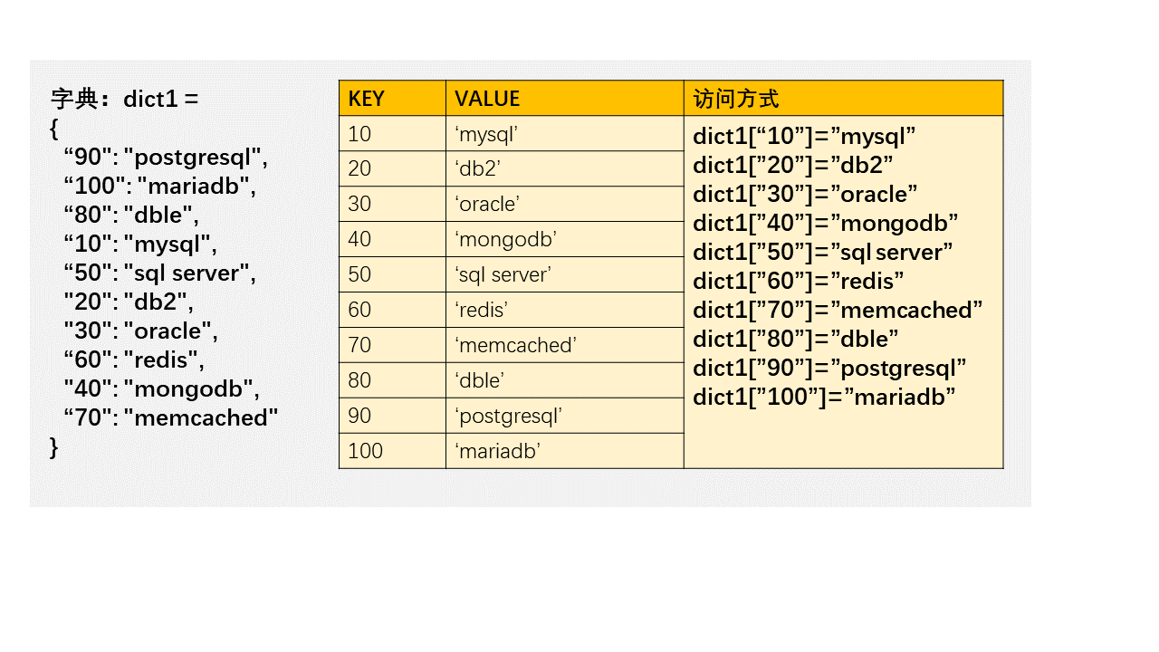Select the KEY cell 90
Screen dimensions: 1159x652
point(392,416)
